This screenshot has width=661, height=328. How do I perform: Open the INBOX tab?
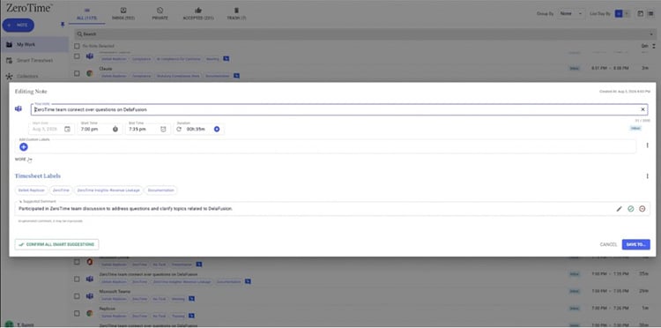pyautogui.click(x=123, y=13)
